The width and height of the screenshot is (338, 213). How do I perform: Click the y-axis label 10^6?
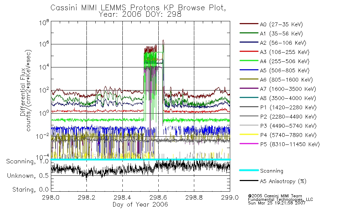pyautogui.click(x=44, y=44)
